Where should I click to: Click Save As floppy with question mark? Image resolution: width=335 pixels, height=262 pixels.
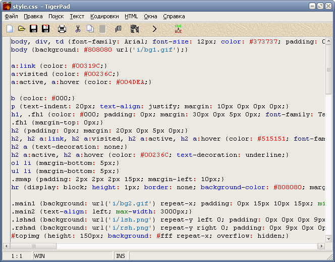coord(46,29)
